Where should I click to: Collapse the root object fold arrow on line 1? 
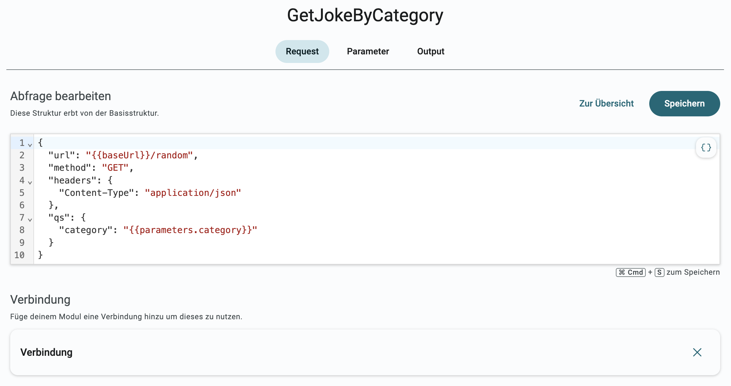pos(30,145)
